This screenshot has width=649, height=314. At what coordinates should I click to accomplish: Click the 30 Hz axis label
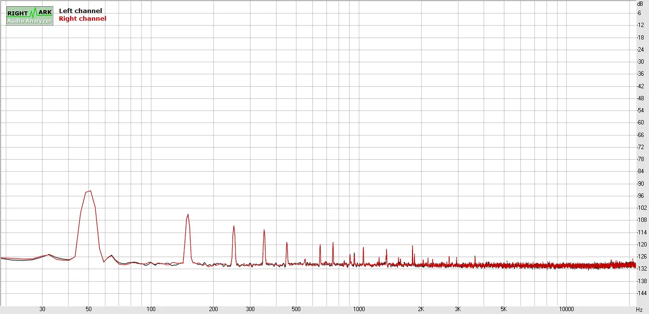click(43, 309)
